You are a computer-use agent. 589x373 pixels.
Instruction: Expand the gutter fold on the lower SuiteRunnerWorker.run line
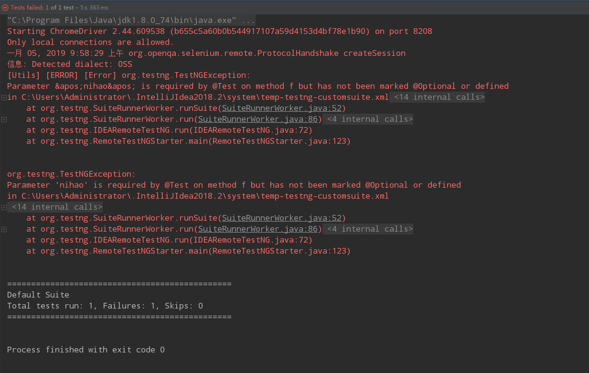pos(4,229)
